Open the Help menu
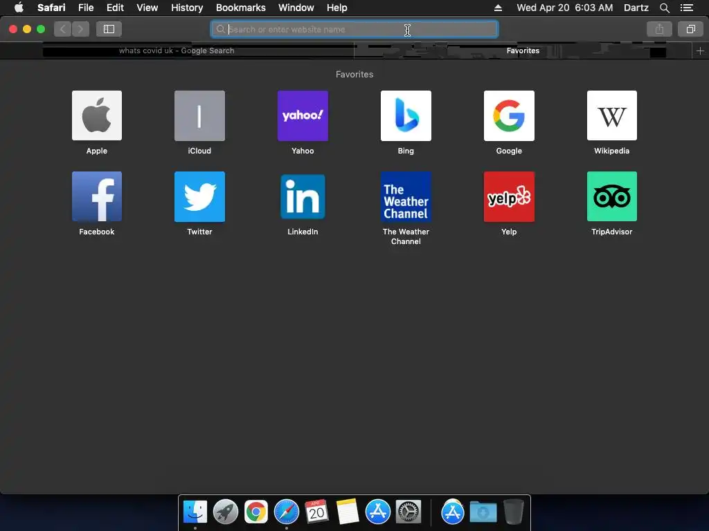Viewport: 709px width, 531px height. pyautogui.click(x=337, y=8)
